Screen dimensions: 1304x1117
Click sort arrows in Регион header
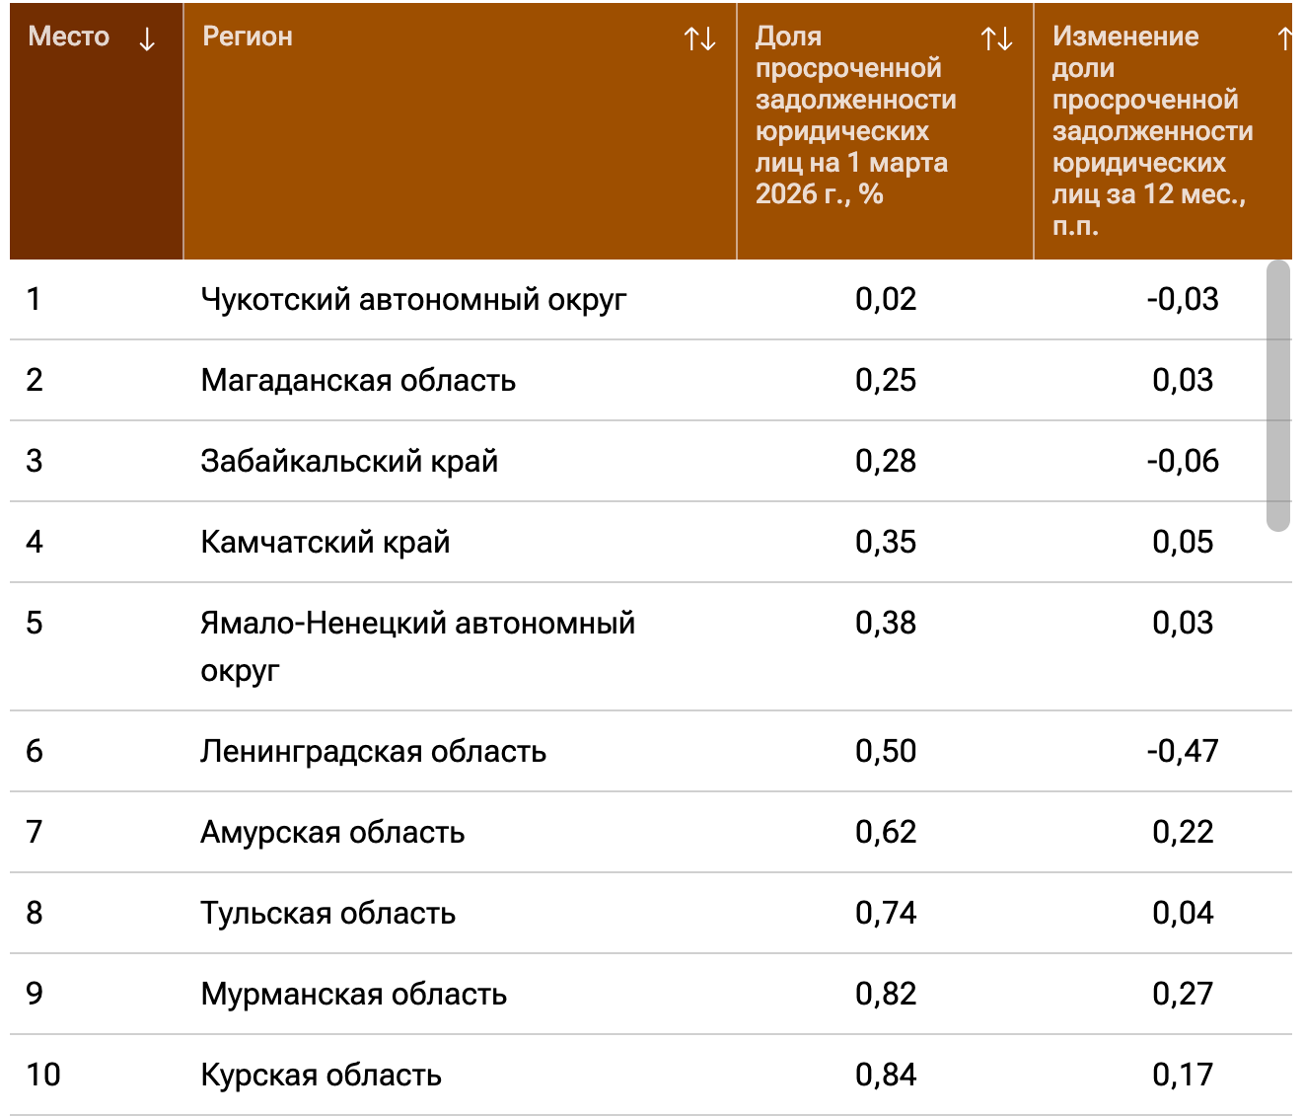pyautogui.click(x=700, y=39)
